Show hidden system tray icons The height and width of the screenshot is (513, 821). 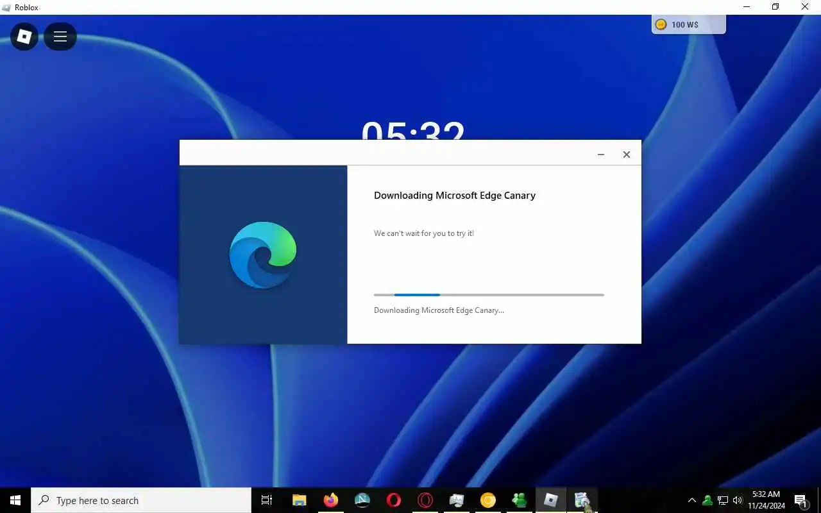(691, 500)
